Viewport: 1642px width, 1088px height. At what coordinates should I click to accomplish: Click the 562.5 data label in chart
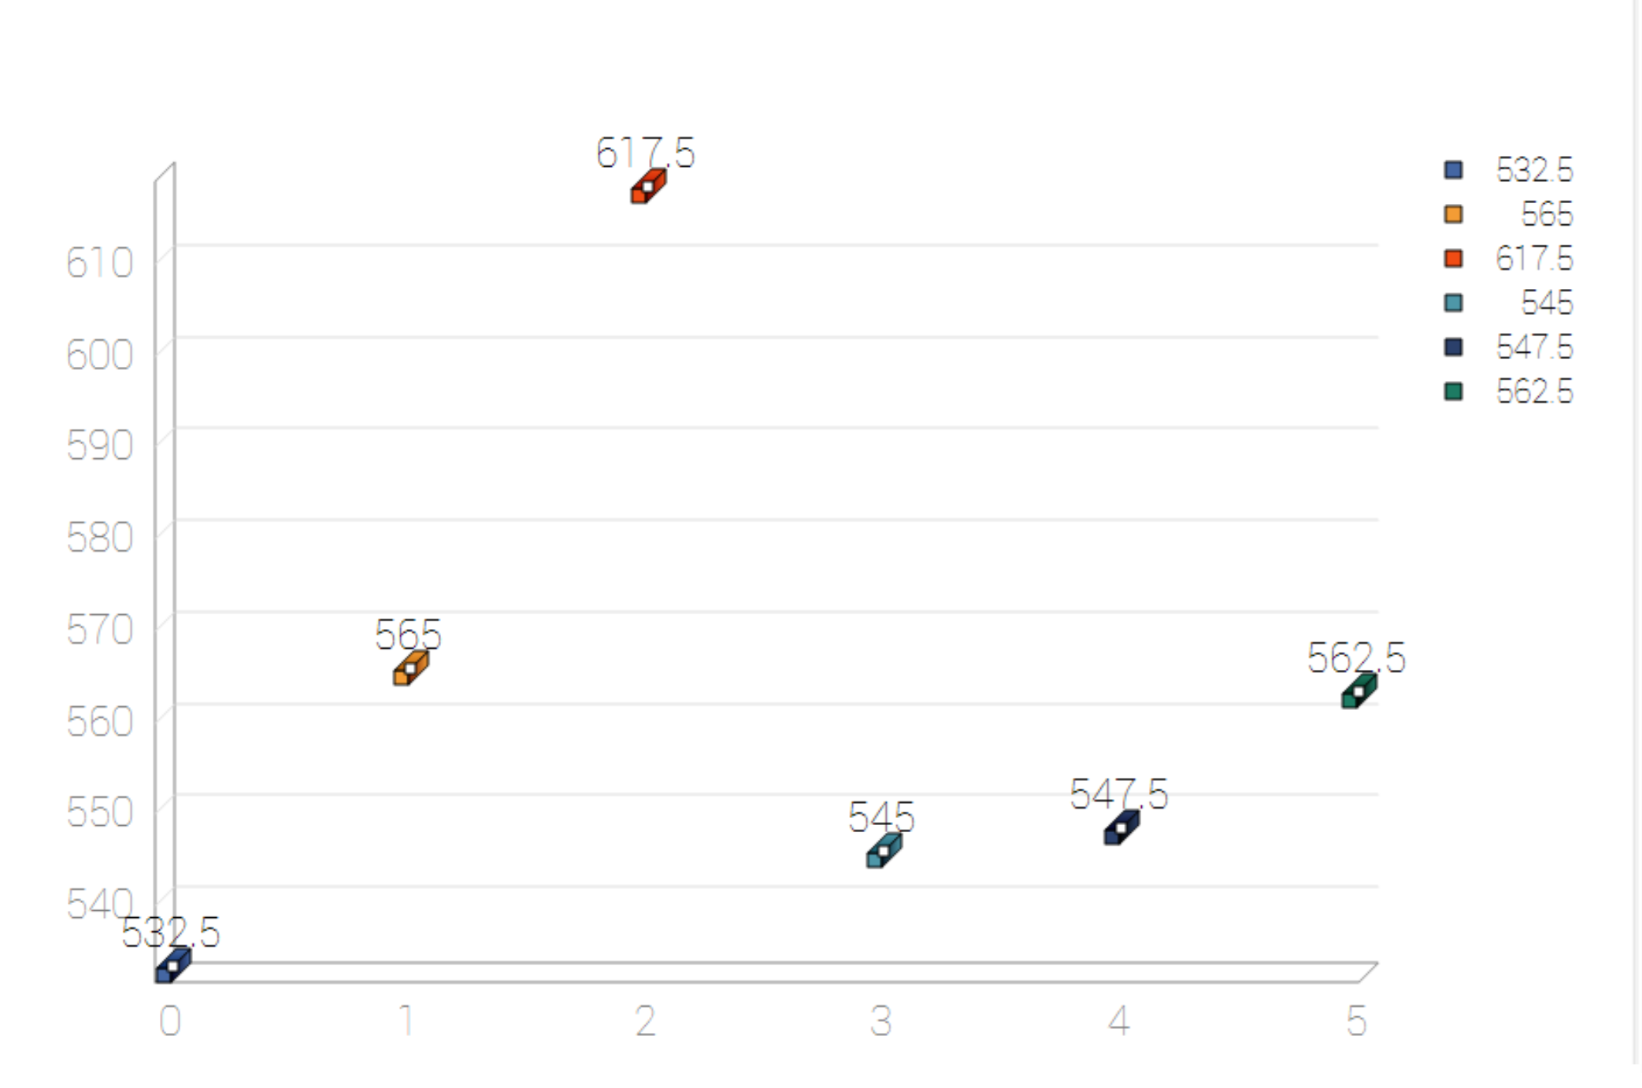click(x=1356, y=657)
